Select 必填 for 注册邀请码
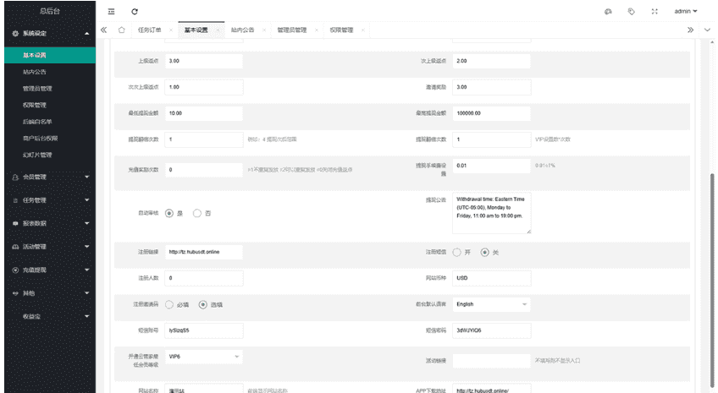718x393 pixels. pyautogui.click(x=169, y=305)
